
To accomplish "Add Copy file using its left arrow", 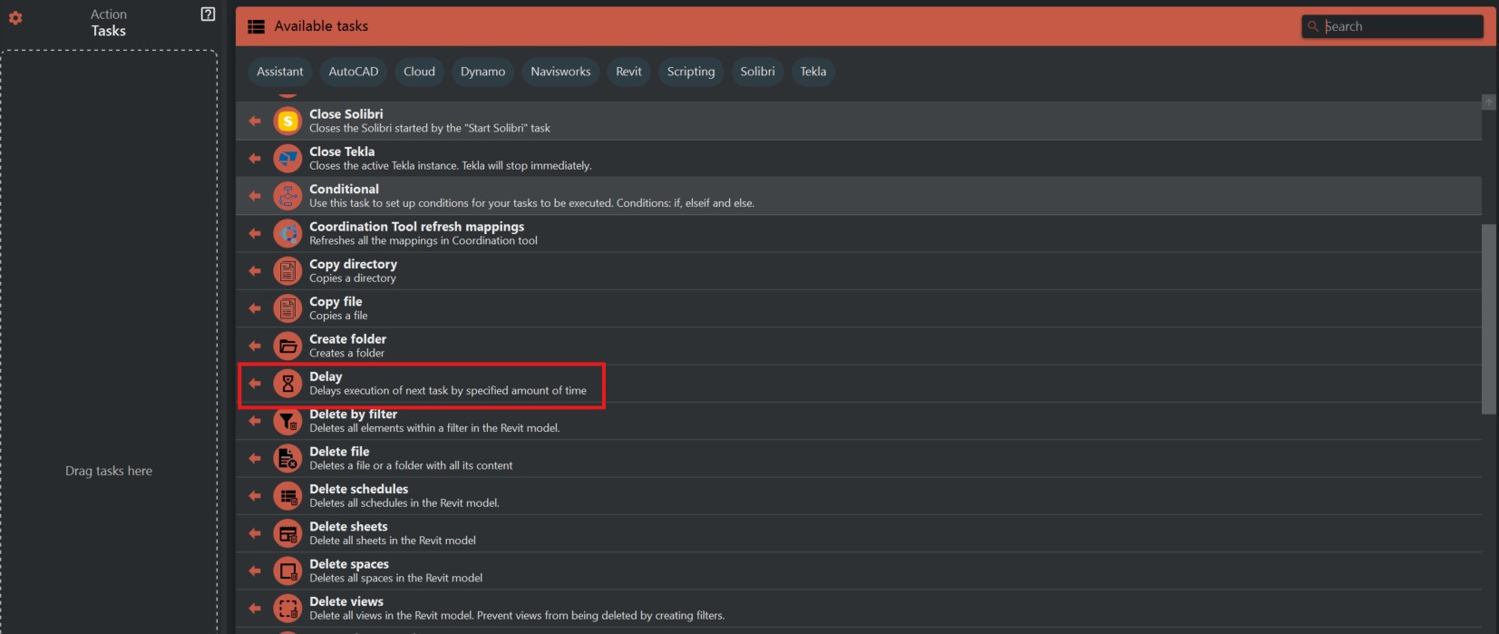I will pyautogui.click(x=255, y=308).
